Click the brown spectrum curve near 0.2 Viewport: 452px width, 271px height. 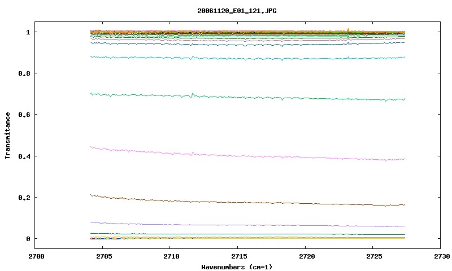point(248,203)
